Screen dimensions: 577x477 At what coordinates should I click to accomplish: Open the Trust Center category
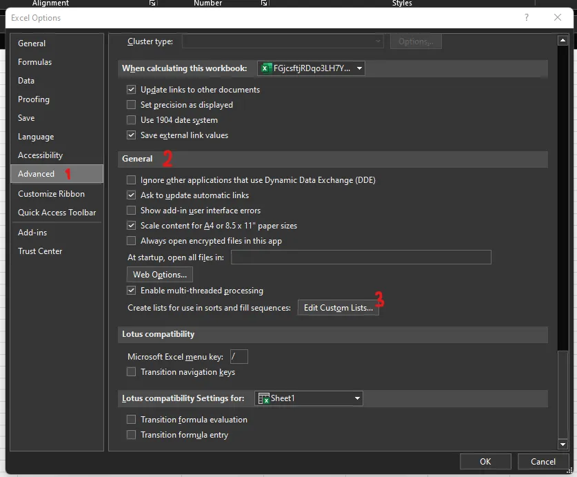[x=57, y=251]
